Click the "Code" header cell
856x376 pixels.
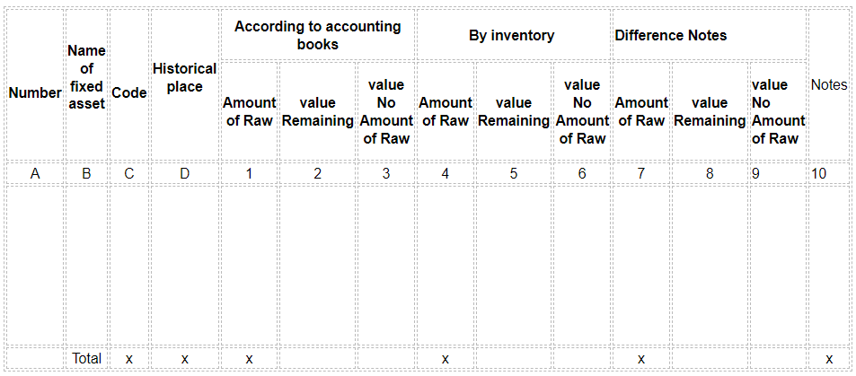tap(128, 84)
